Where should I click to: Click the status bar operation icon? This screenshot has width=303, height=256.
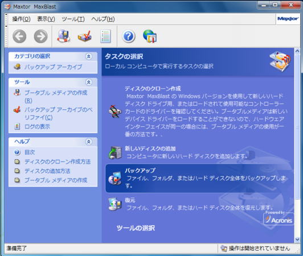[224, 248]
